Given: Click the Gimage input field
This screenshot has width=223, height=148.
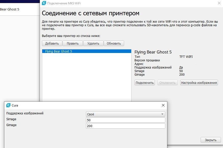Looking at the screenshot, I should tap(125, 126).
